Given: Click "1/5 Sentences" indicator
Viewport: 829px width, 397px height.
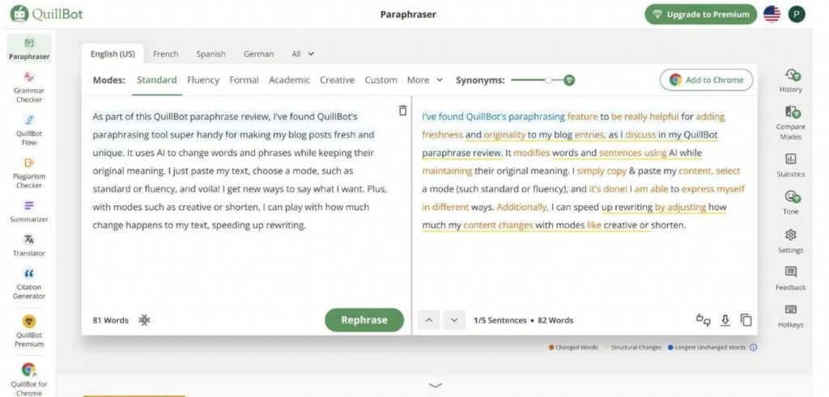Looking at the screenshot, I should (500, 320).
